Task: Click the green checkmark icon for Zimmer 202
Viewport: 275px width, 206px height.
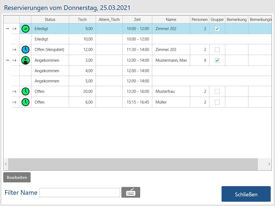Action: point(26,29)
